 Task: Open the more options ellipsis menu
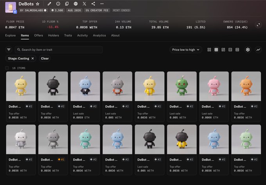(x=102, y=4)
